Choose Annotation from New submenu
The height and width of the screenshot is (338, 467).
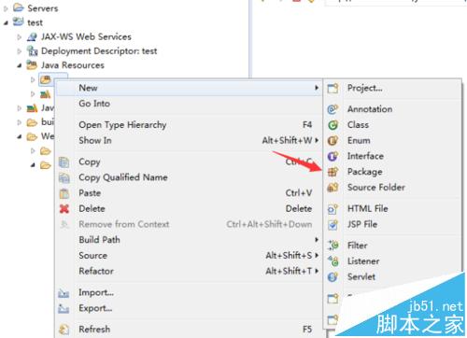[x=392, y=109]
